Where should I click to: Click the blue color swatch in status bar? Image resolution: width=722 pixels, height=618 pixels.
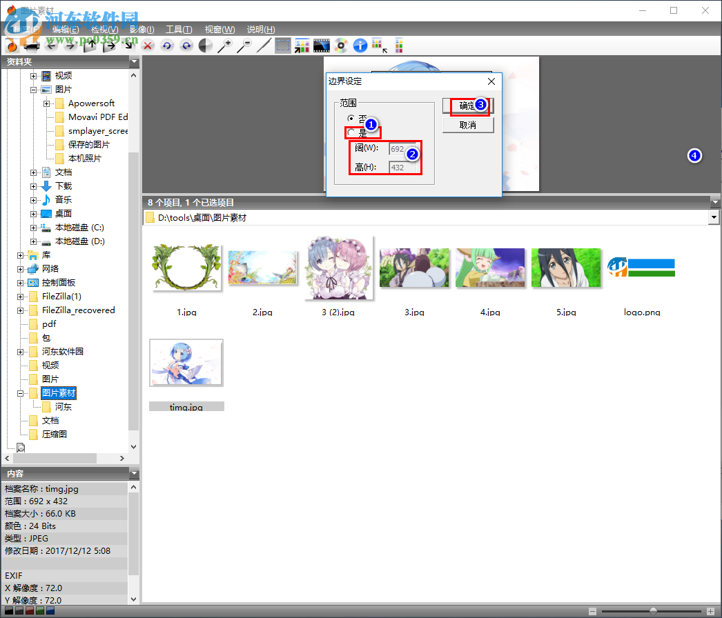(50, 611)
